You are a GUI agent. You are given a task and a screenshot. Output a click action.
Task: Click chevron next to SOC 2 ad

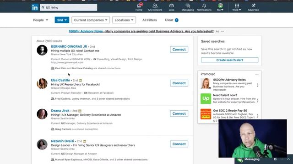(x=257, y=116)
